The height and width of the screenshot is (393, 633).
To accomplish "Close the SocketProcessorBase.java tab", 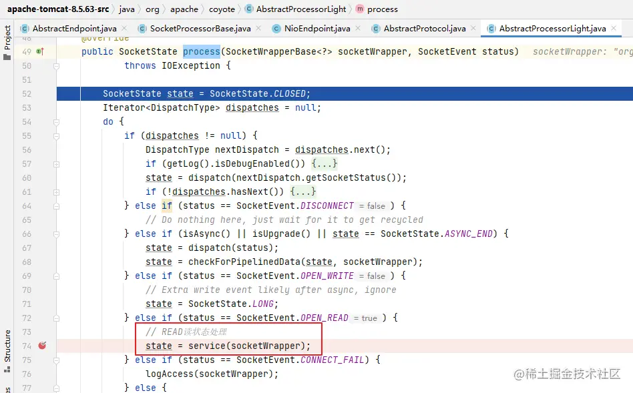I will coord(258,28).
